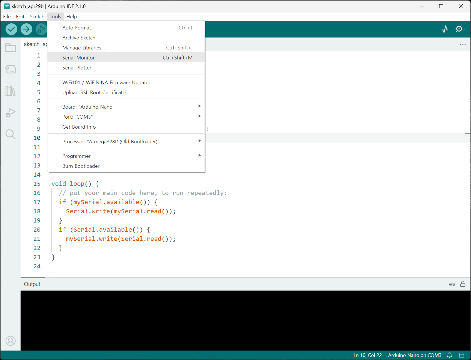The image size is (471, 360).
Task: Expand the Programmer submenu
Action: coord(126,156)
